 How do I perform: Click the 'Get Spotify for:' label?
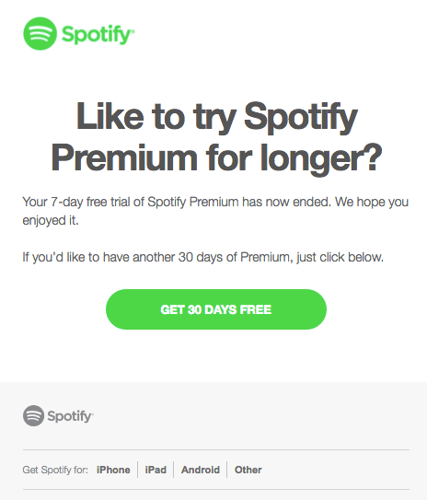[x=55, y=470]
